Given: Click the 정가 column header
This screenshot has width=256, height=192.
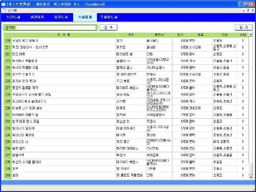Looking at the screenshot, I should click(180, 35).
